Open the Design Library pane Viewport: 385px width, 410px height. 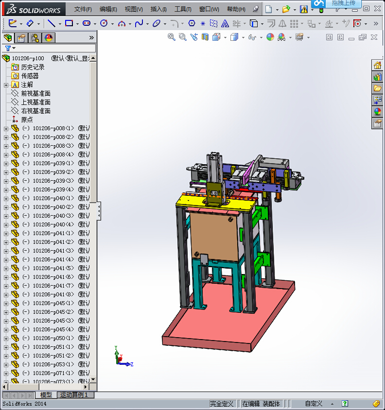377,77
